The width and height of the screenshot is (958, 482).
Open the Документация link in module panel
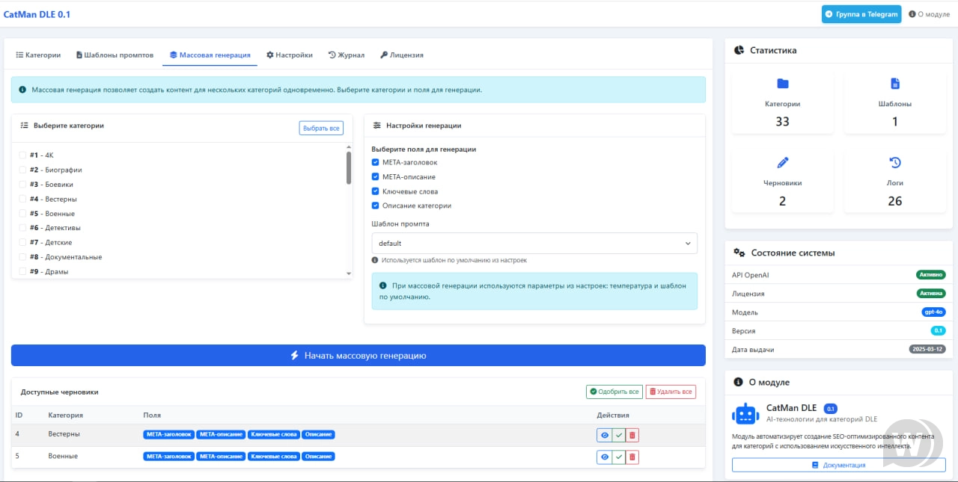point(838,465)
